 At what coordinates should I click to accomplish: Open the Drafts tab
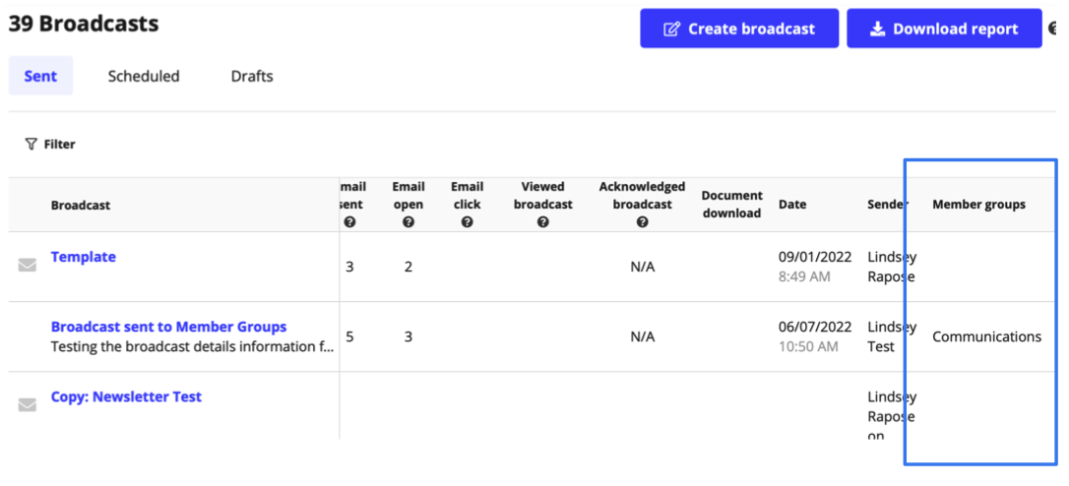(252, 76)
